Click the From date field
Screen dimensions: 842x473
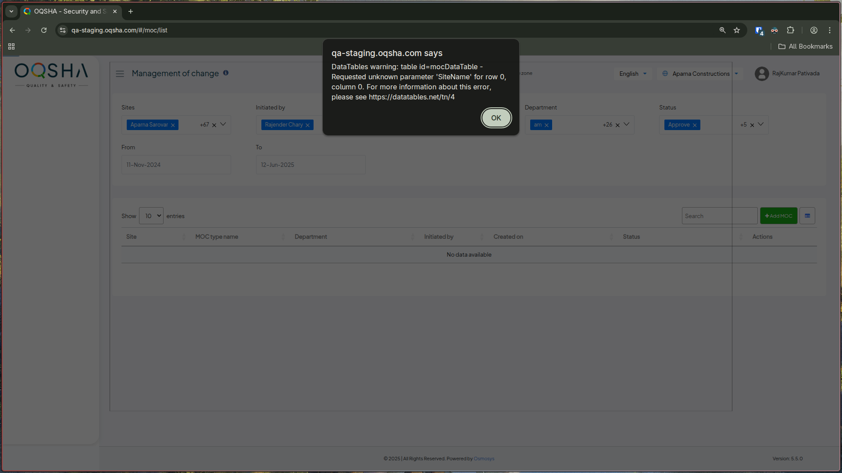point(176,165)
